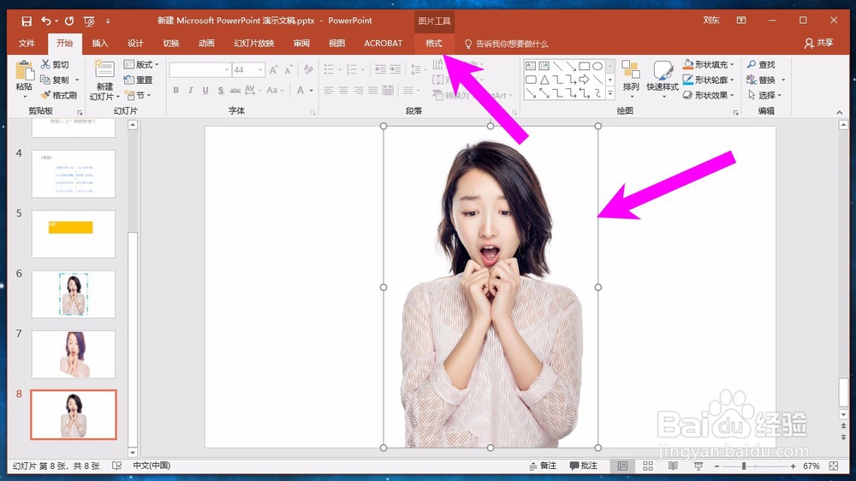Click the 刘东 account name
This screenshot has width=856, height=481.
tap(711, 21)
